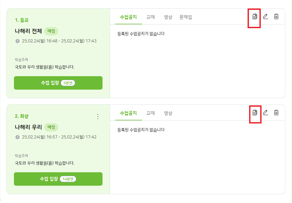This screenshot has width=292, height=203.
Task: Click copy icon for the 화상 class
Action: point(255,113)
